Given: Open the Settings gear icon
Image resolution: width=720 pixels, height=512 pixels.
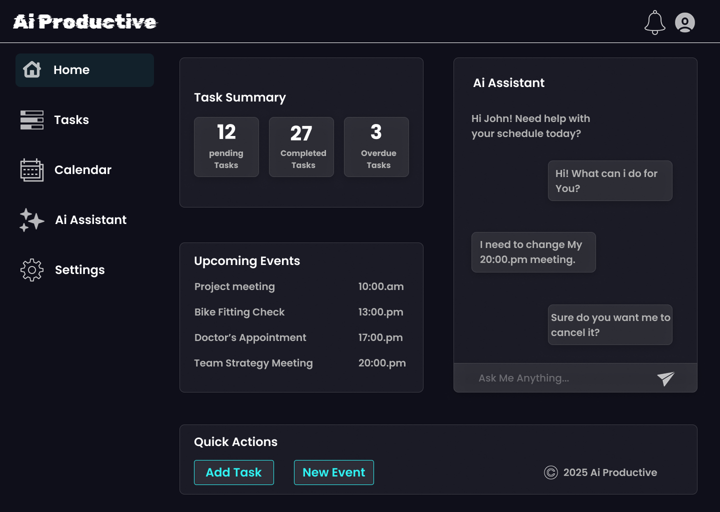Looking at the screenshot, I should pyautogui.click(x=32, y=270).
